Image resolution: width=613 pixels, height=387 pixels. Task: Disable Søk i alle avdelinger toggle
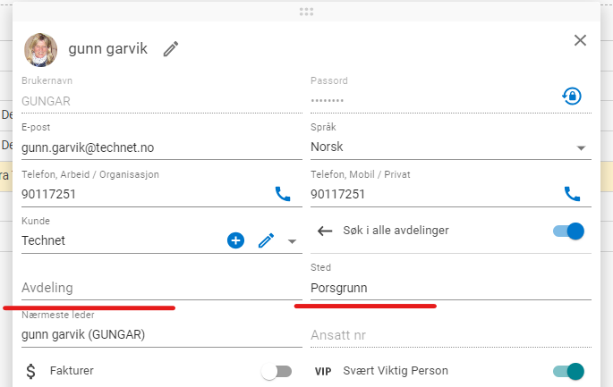click(x=568, y=231)
